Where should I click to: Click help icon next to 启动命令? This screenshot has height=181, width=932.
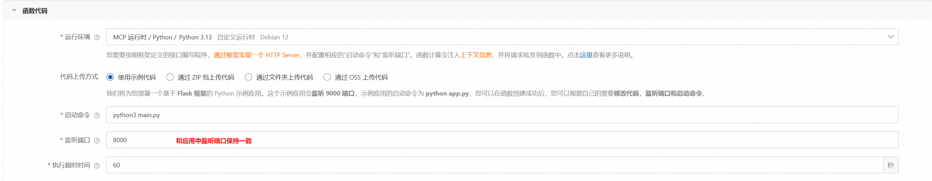(97, 116)
